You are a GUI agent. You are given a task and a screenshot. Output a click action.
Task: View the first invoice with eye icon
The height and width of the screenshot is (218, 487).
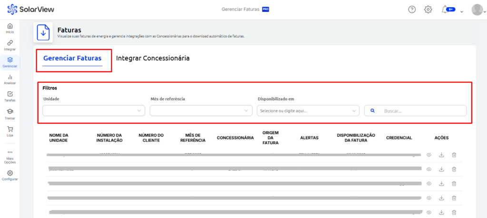click(x=429, y=155)
